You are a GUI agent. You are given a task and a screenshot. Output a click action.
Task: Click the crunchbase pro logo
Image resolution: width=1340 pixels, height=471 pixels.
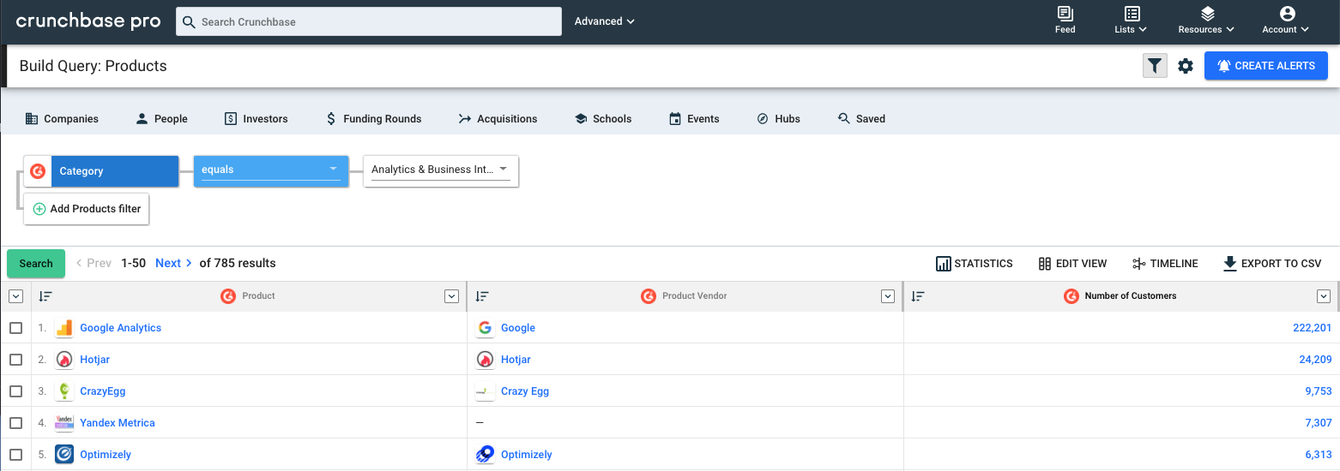[x=88, y=21]
